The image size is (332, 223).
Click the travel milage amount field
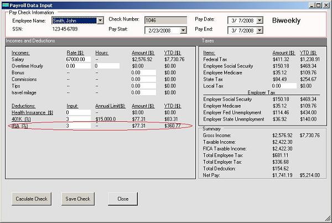pos(143,92)
